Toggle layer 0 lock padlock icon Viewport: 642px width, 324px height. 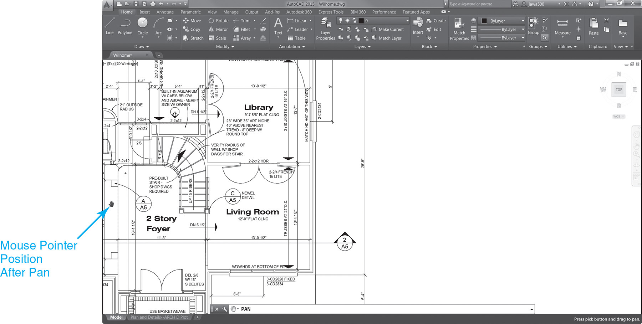pyautogui.click(x=355, y=21)
